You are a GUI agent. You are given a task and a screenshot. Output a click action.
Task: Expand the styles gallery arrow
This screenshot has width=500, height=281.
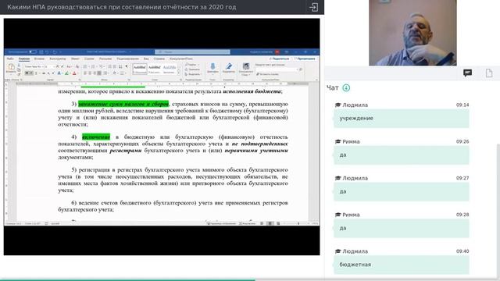(179, 73)
